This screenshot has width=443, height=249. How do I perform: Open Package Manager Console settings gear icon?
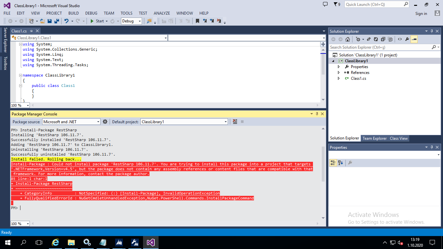coord(105,122)
